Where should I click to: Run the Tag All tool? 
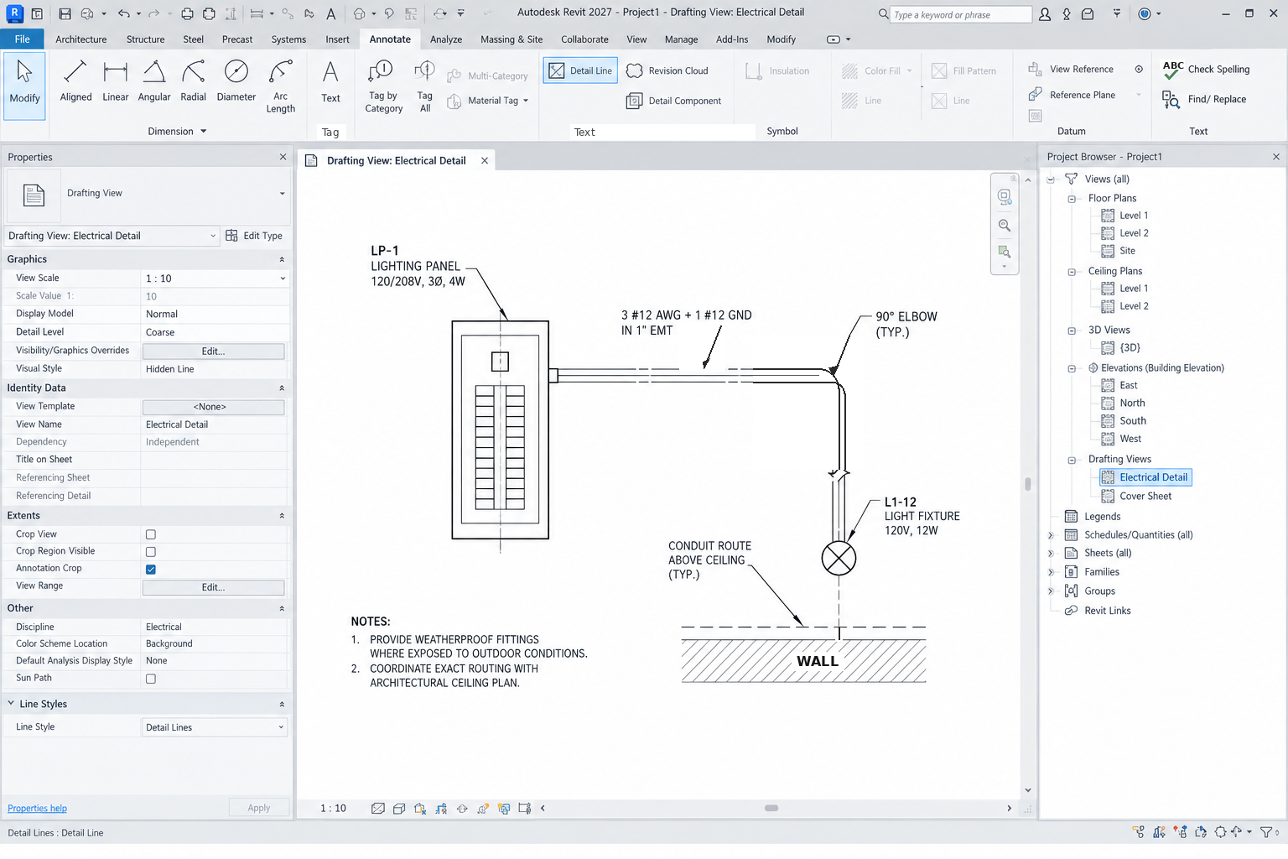click(x=425, y=86)
